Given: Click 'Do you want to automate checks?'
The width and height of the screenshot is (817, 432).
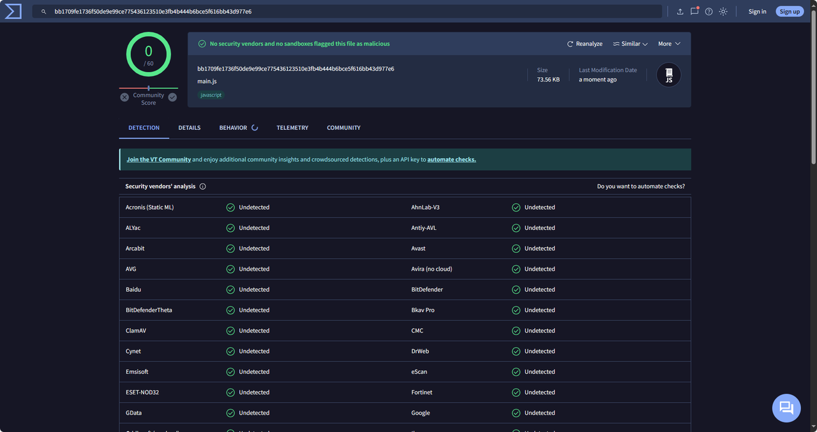Looking at the screenshot, I should (x=641, y=187).
